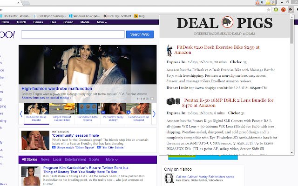This screenshot has width=298, height=186.
Task: Click the Deal Pigs popup scrollbar thumb
Action: [292, 31]
